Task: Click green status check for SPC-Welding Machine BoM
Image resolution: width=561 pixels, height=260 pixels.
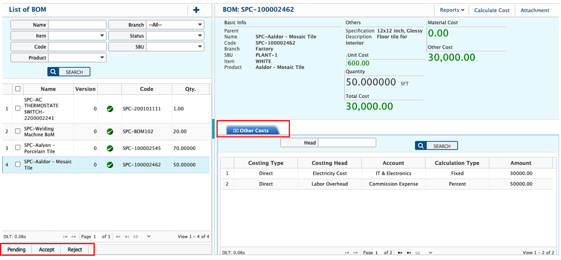Action: pyautogui.click(x=110, y=132)
